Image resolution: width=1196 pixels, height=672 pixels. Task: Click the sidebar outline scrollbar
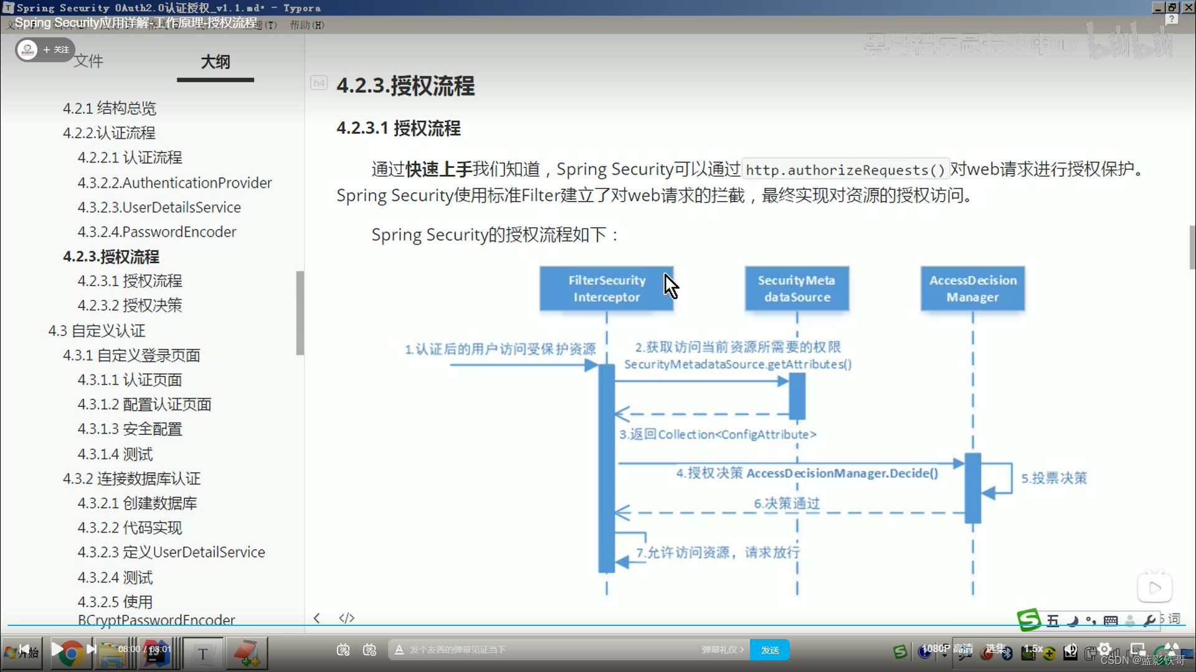click(300, 313)
